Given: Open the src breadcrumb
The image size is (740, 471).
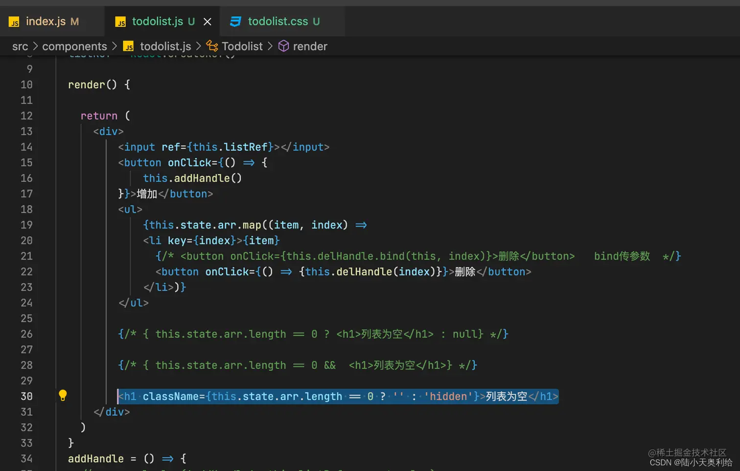Looking at the screenshot, I should tap(20, 46).
